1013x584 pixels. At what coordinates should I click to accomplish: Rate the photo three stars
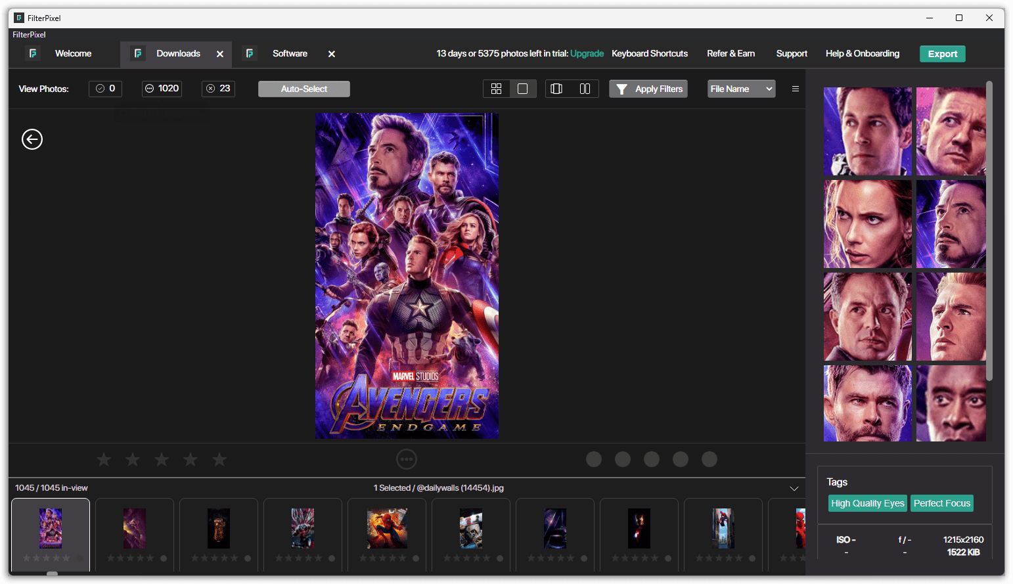162,459
